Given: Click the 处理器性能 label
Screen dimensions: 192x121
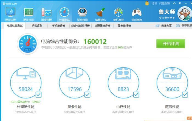Looking at the screenshot, I should (x=26, y=107).
